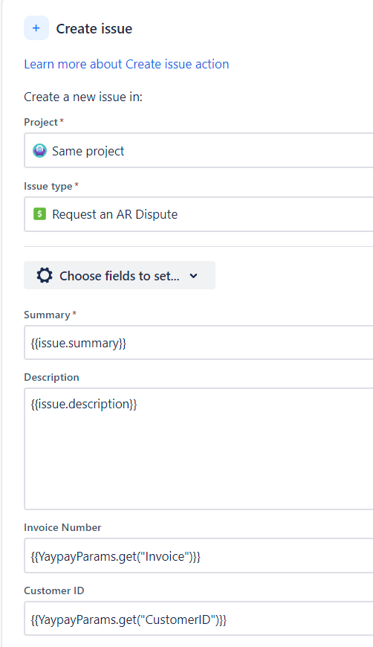Click the Project field label

tap(41, 122)
